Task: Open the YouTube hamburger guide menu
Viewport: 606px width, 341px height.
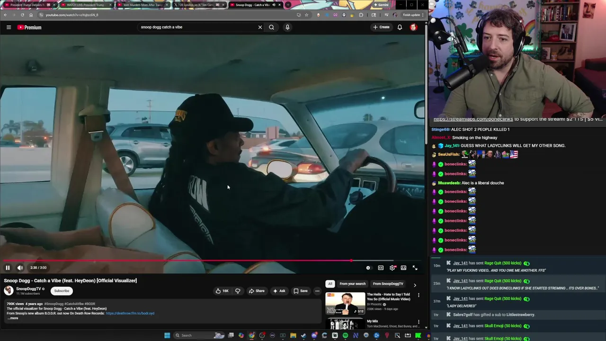Action: click(x=9, y=27)
